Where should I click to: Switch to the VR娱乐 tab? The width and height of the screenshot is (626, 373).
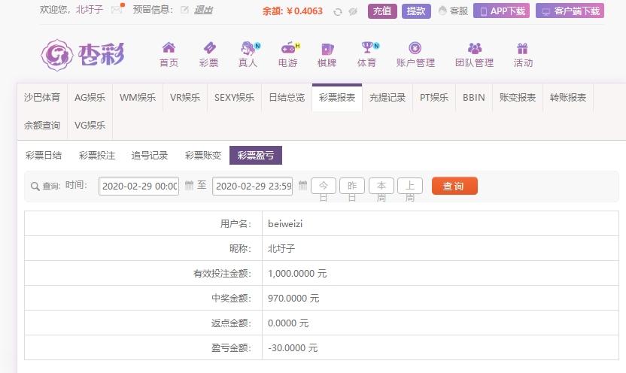pos(185,97)
